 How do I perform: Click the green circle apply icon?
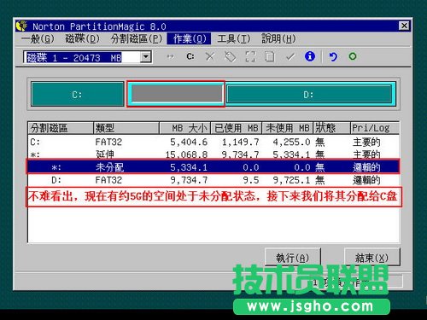353,56
